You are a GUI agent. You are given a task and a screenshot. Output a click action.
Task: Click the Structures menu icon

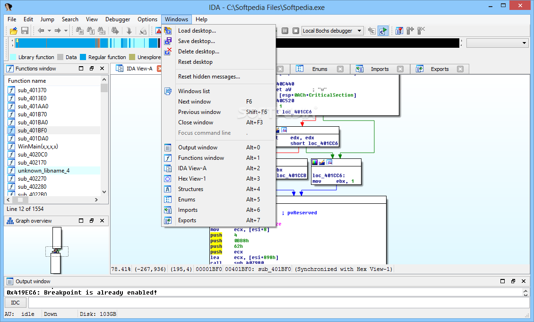168,189
